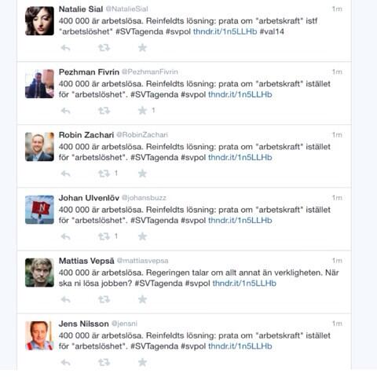This screenshot has height=377, width=377.
Task: Open Johan Ulvenlöv's flag avatar
Action: pos(39,210)
